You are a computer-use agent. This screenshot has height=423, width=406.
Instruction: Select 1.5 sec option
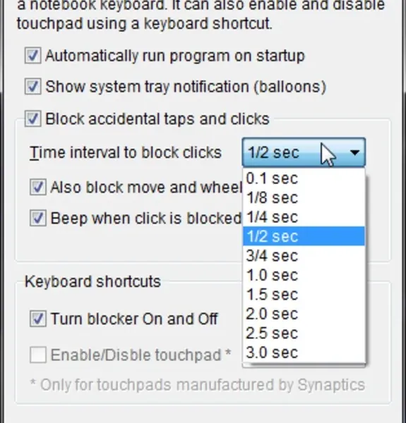(304, 294)
